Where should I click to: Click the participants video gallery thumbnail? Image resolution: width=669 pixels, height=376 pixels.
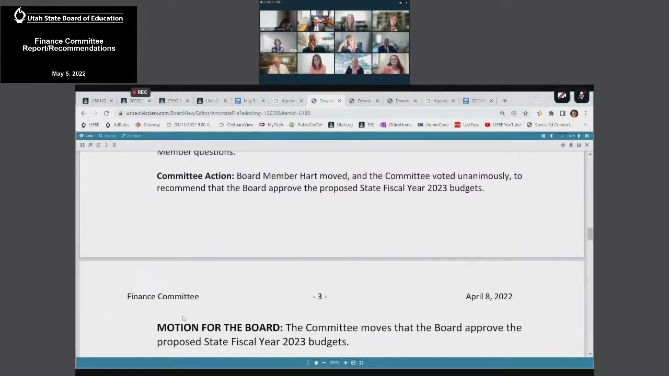334,42
